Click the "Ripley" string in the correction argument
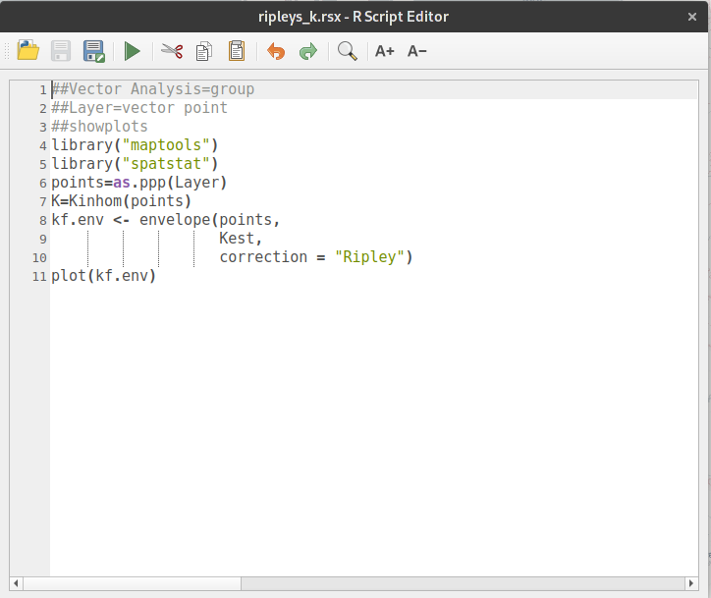The height and width of the screenshot is (598, 711). click(369, 257)
